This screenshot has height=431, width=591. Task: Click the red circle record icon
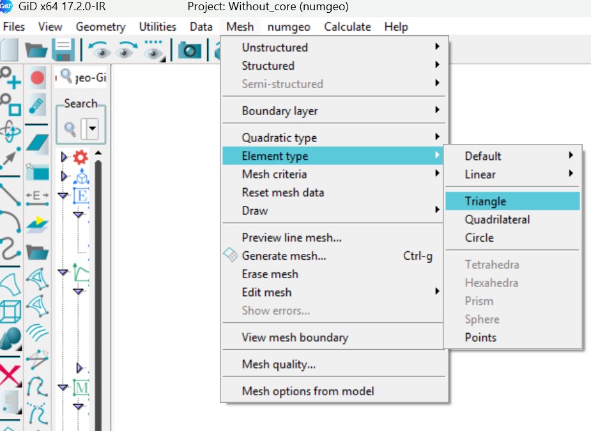(x=37, y=78)
